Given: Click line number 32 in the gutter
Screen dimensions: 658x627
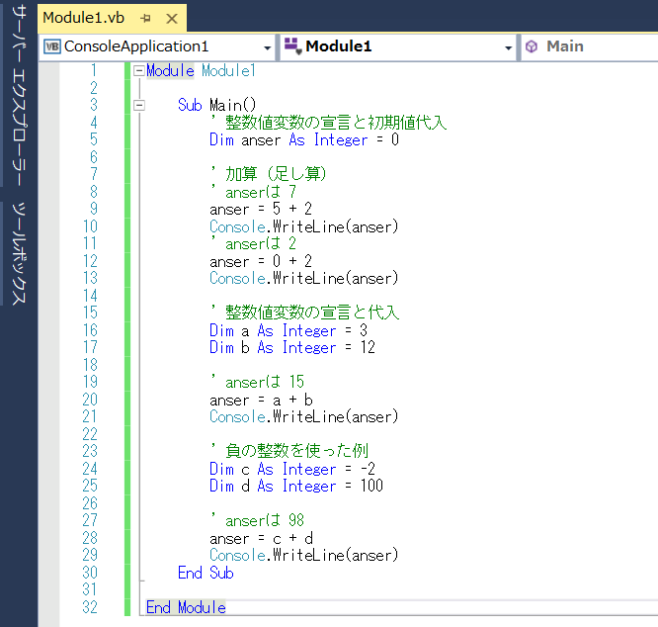Looking at the screenshot, I should coord(90,607).
